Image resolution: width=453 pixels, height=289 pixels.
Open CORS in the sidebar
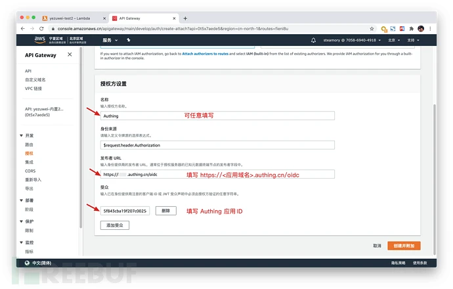30,171
